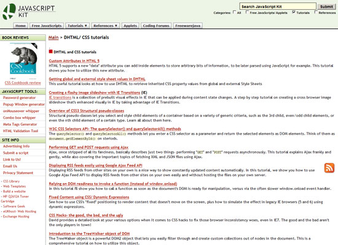Open Overview of CSS3 Structural pseudo-classes tutorial
This screenshot has width=338, height=245.
(x=87, y=111)
